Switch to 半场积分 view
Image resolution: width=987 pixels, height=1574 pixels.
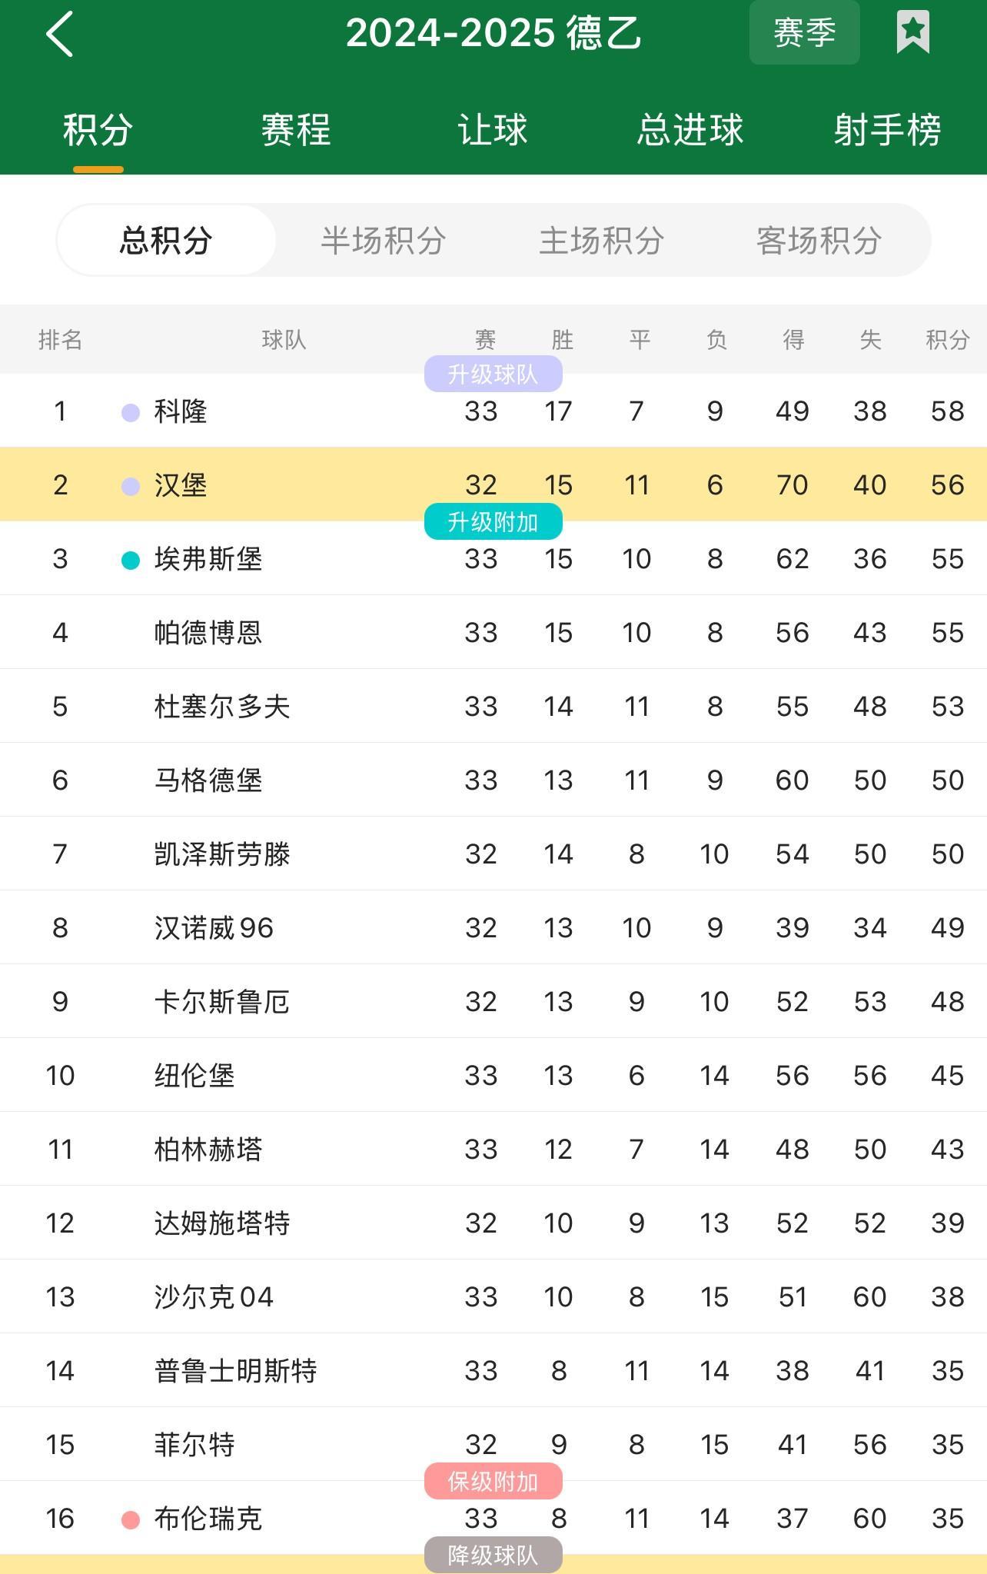click(x=383, y=240)
